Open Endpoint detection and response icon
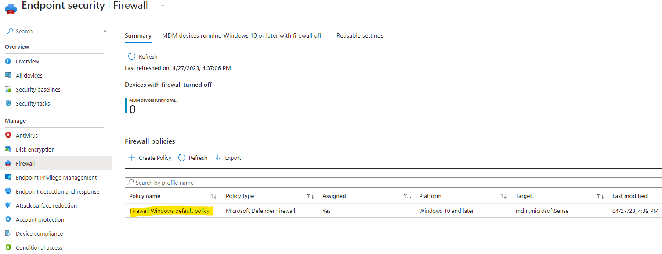This screenshot has height=254, width=662. coord(8,191)
